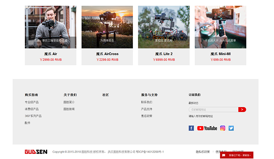Click the 魔爪 AirCross product title
This screenshot has width=274, height=159.
[107, 54]
